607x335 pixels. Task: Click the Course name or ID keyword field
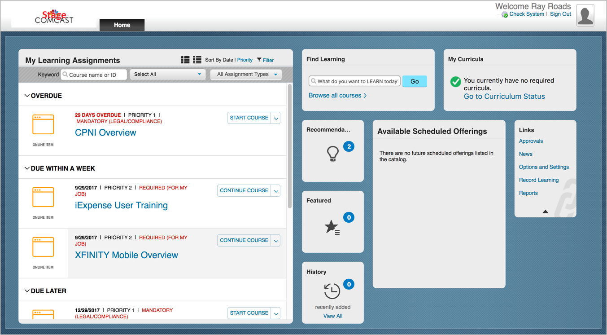click(x=94, y=75)
